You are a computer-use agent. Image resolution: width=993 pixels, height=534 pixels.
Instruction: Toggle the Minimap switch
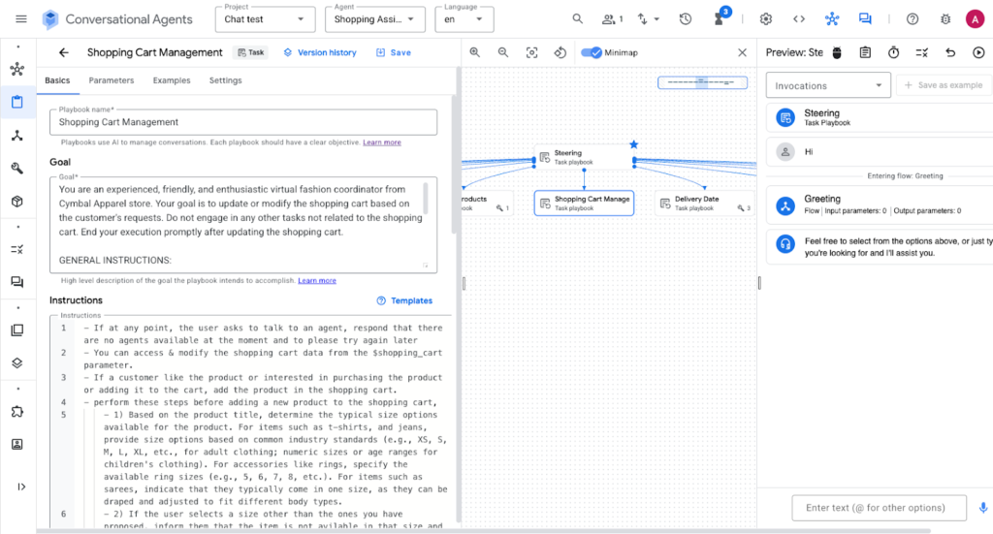pos(592,52)
